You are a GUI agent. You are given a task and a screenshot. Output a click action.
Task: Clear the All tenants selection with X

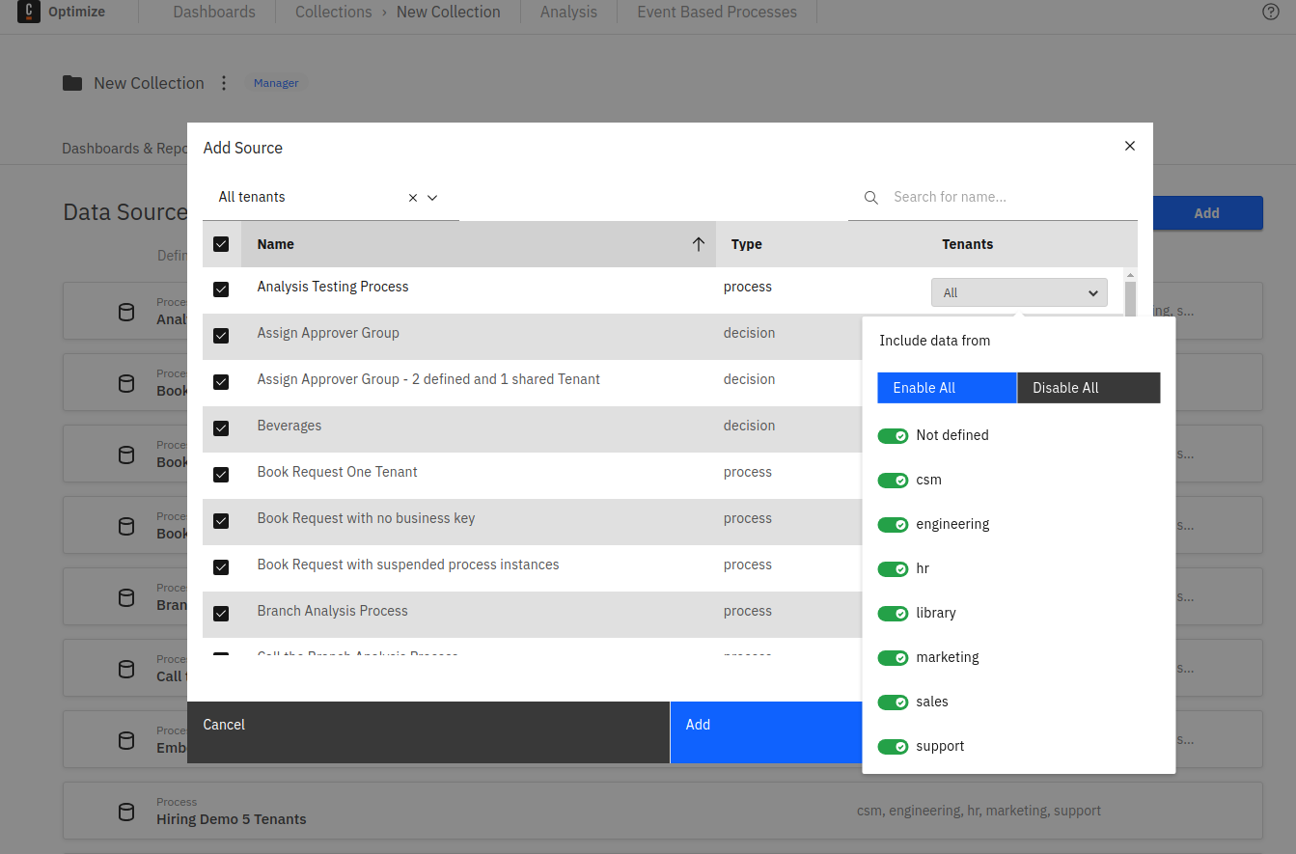tap(413, 197)
